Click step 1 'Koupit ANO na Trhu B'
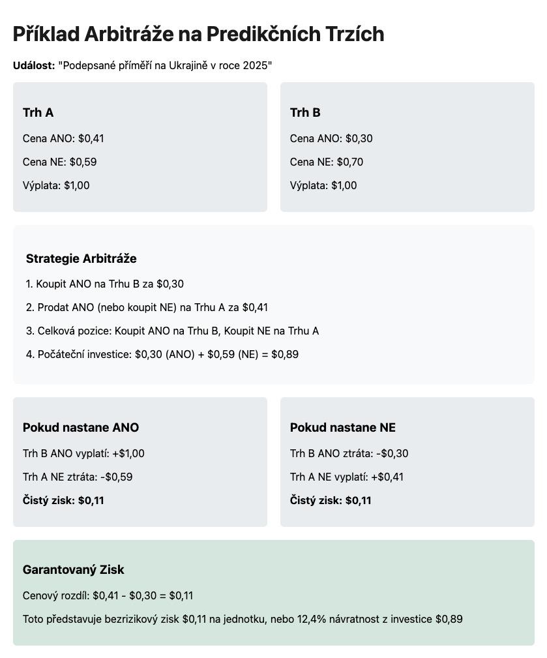 coord(105,284)
